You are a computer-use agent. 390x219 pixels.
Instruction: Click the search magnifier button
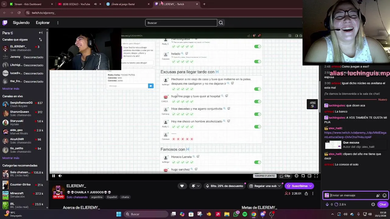[x=221, y=23]
